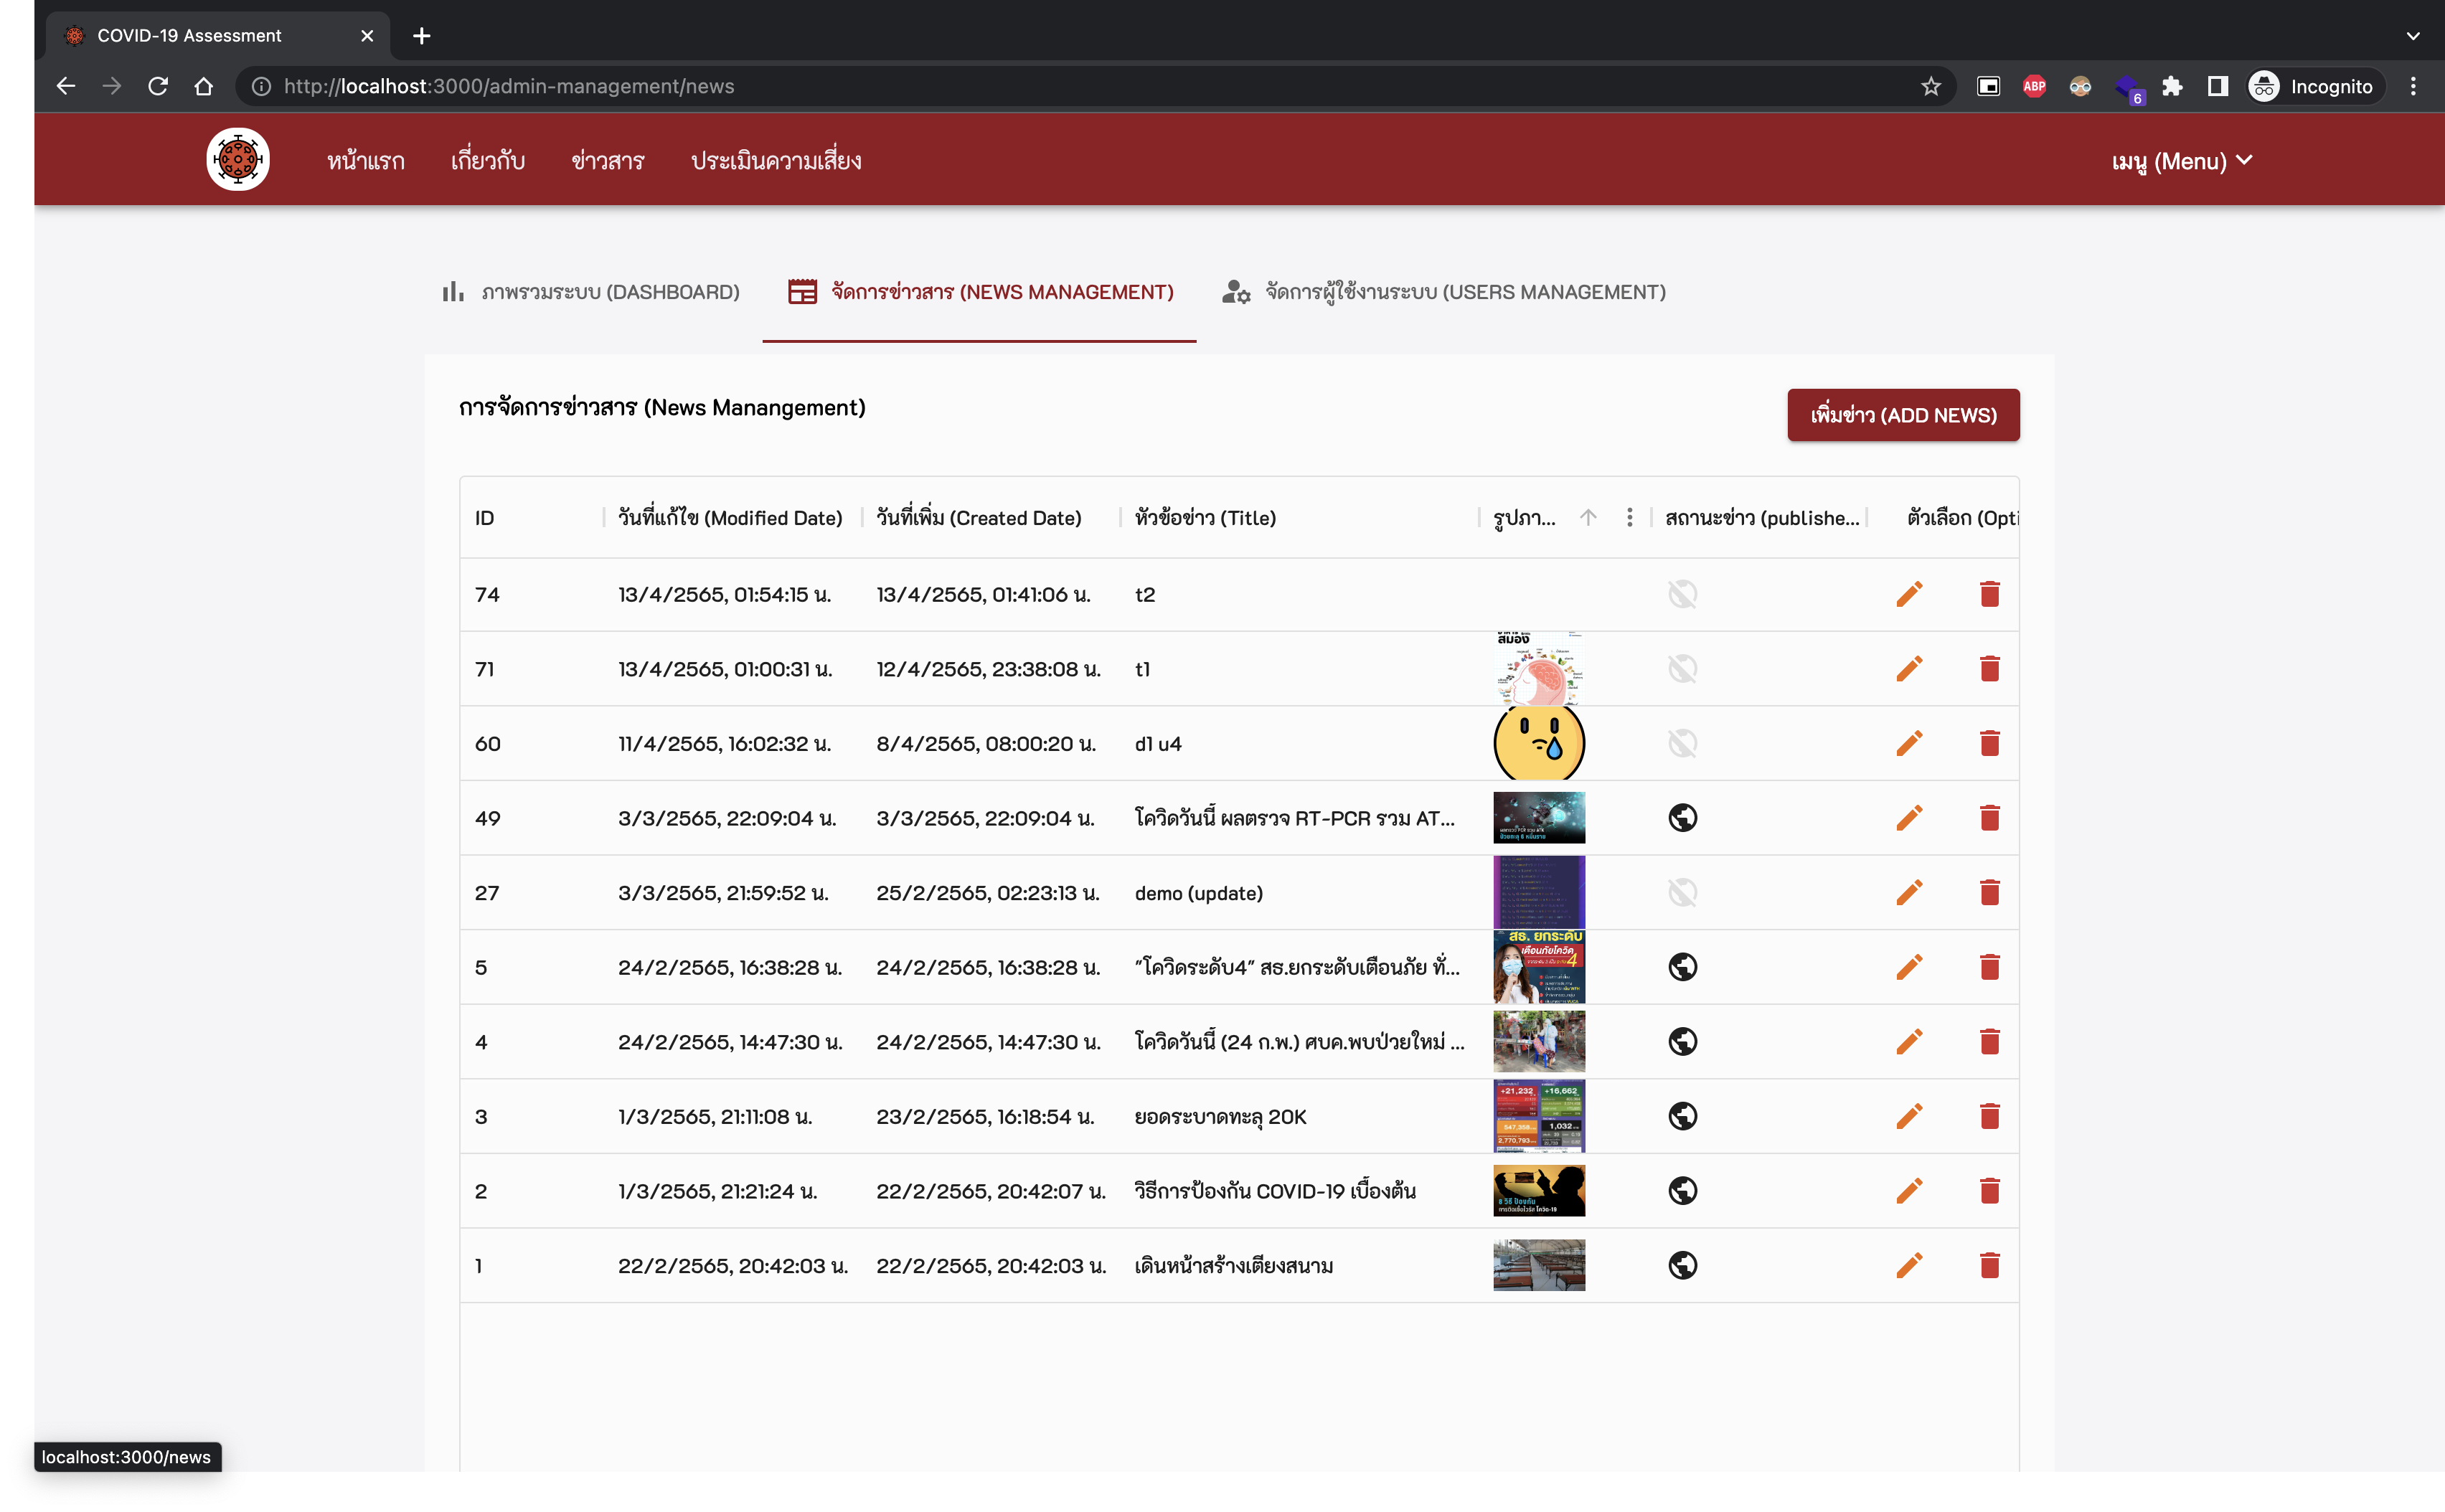Delete the demo (update) news item
Image resolution: width=2445 pixels, height=1512 pixels.
(x=1989, y=892)
